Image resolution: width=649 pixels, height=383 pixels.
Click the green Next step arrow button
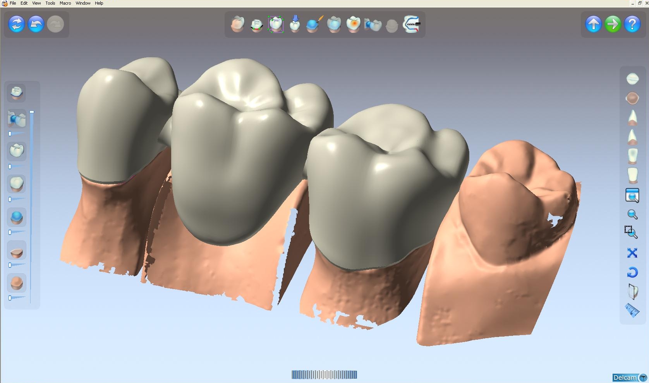click(x=613, y=24)
